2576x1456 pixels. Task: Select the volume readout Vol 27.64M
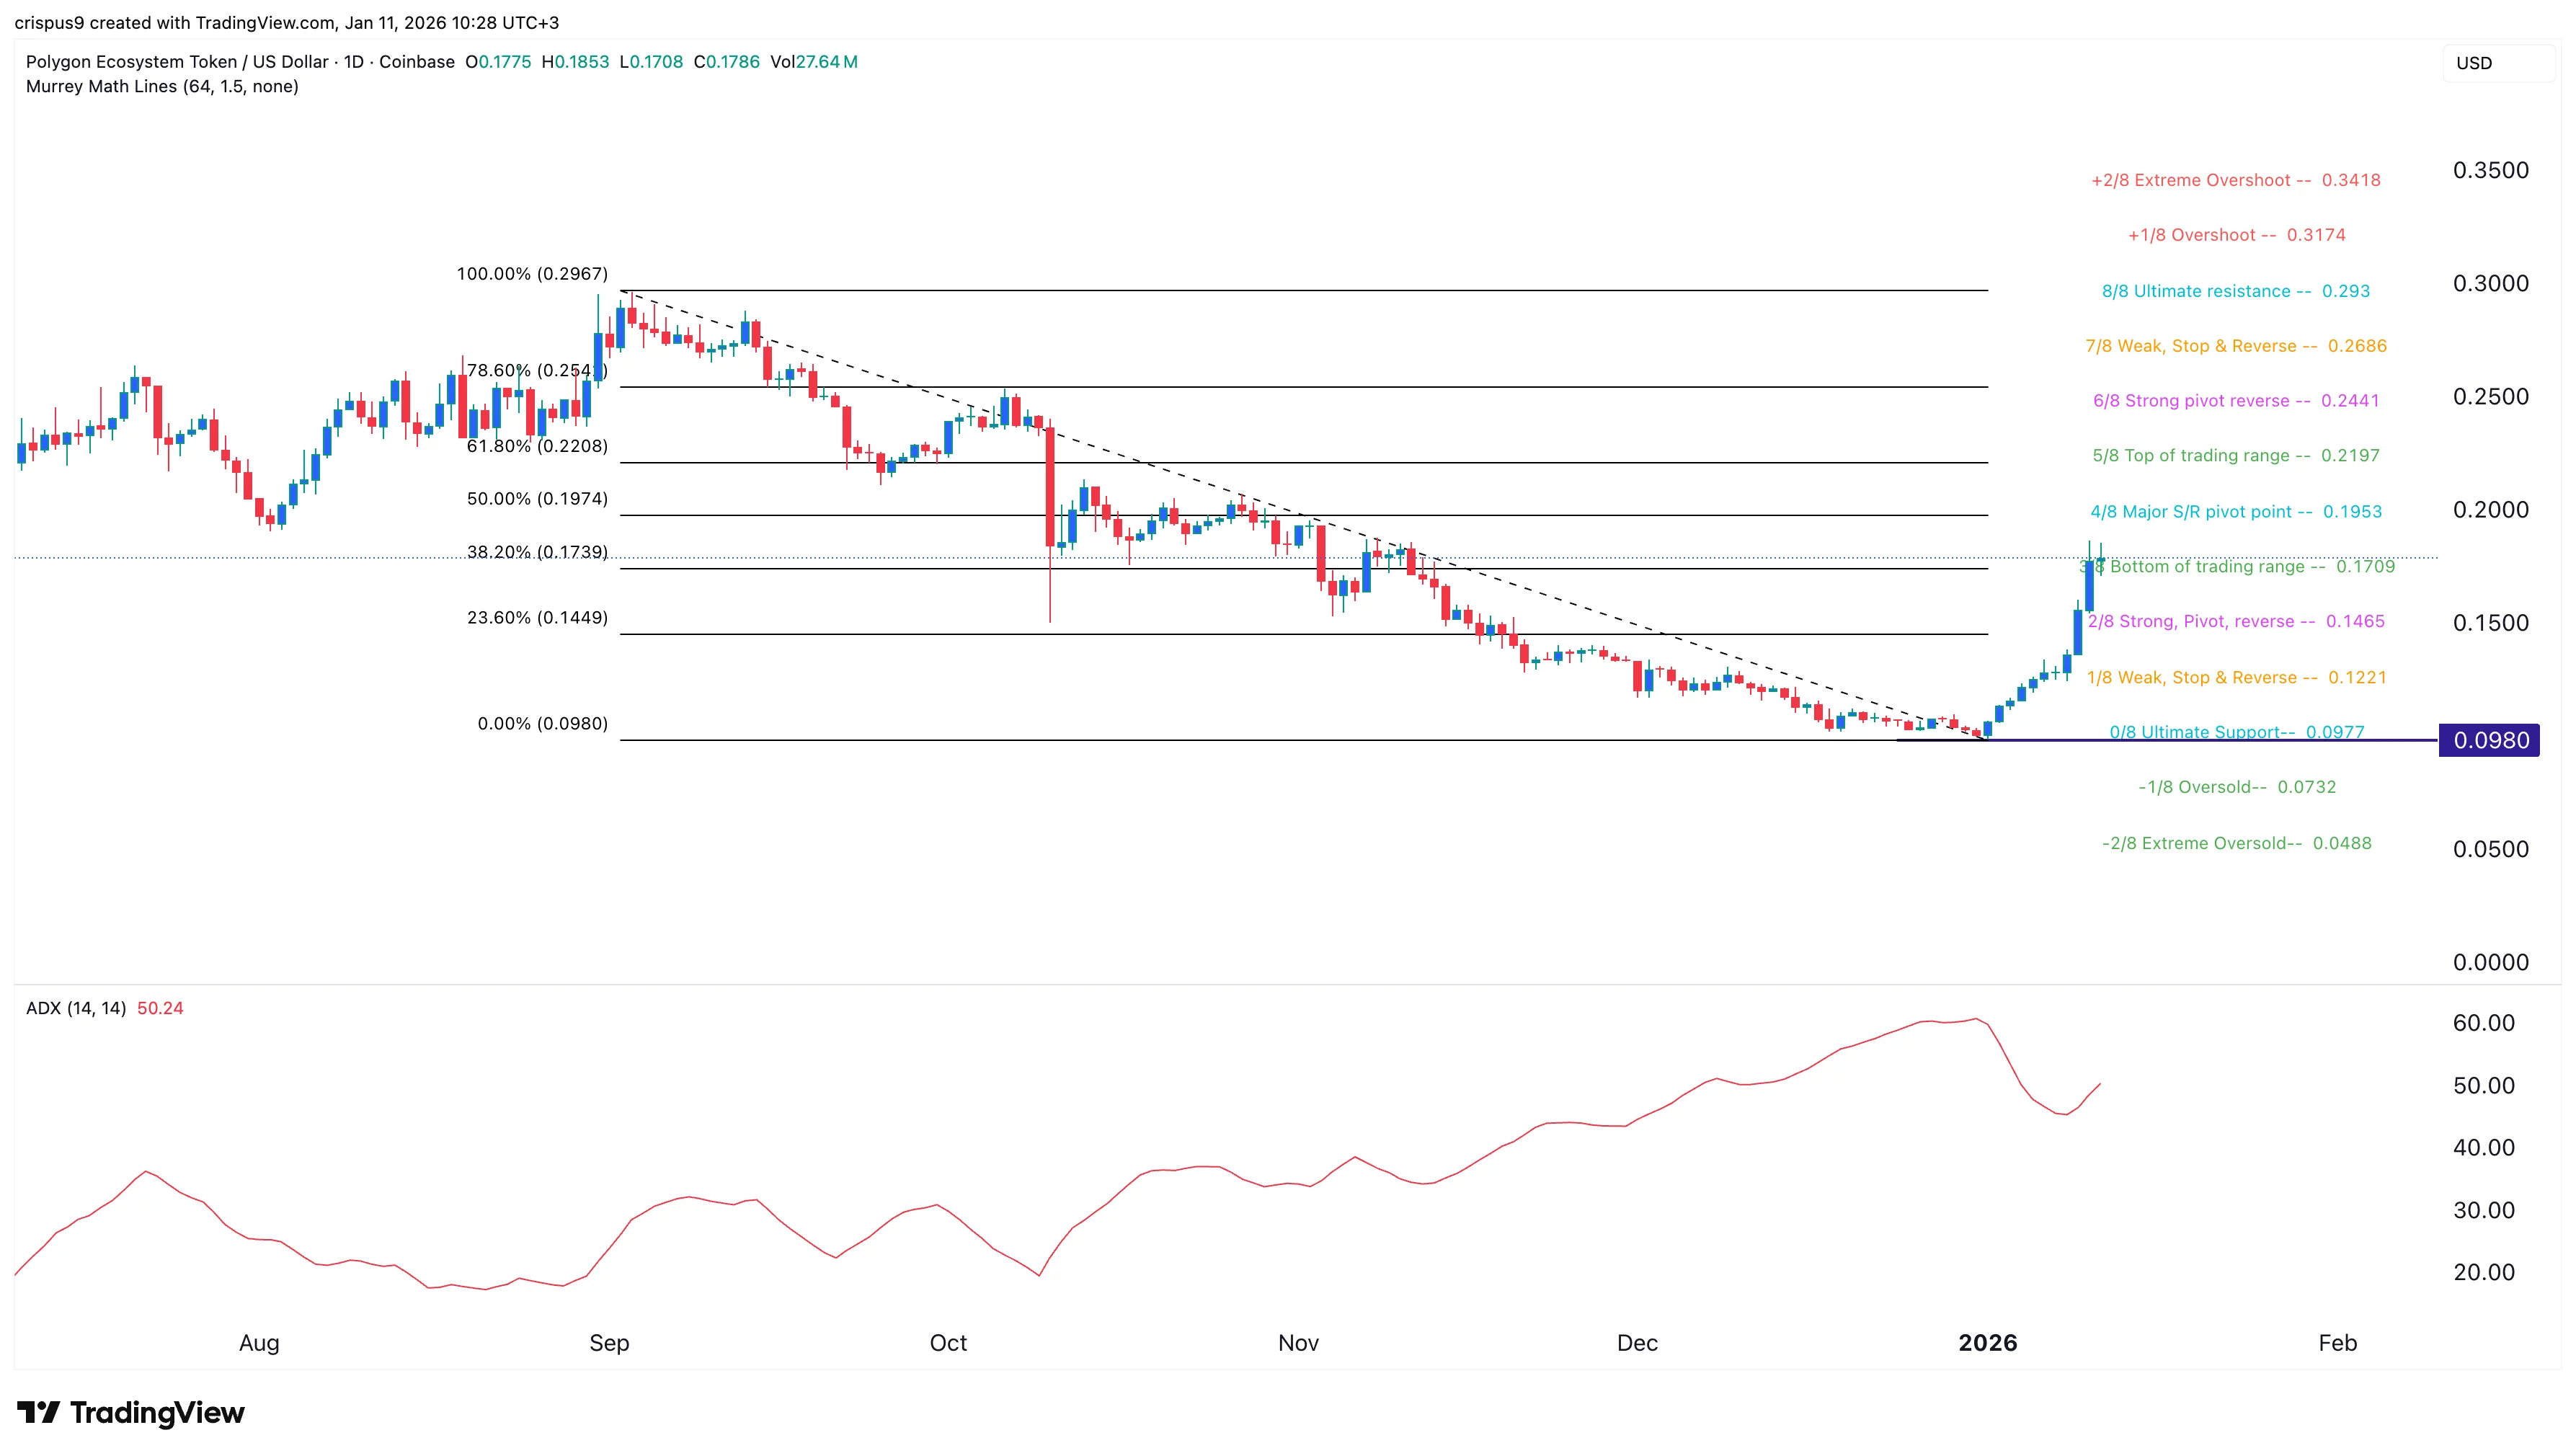coord(814,61)
